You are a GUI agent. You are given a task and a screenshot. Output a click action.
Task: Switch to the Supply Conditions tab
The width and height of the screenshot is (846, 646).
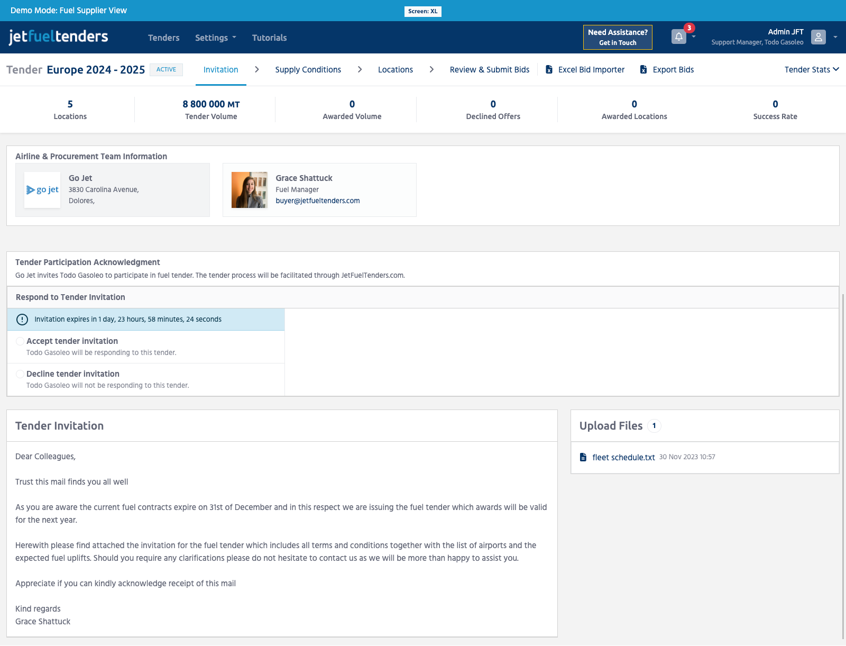click(308, 70)
